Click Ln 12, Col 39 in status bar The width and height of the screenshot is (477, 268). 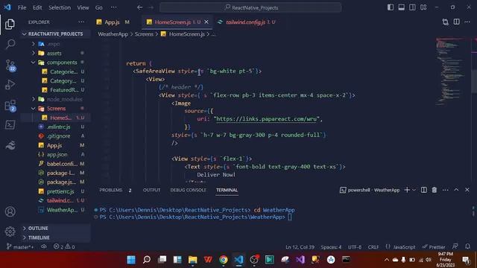[300, 247]
